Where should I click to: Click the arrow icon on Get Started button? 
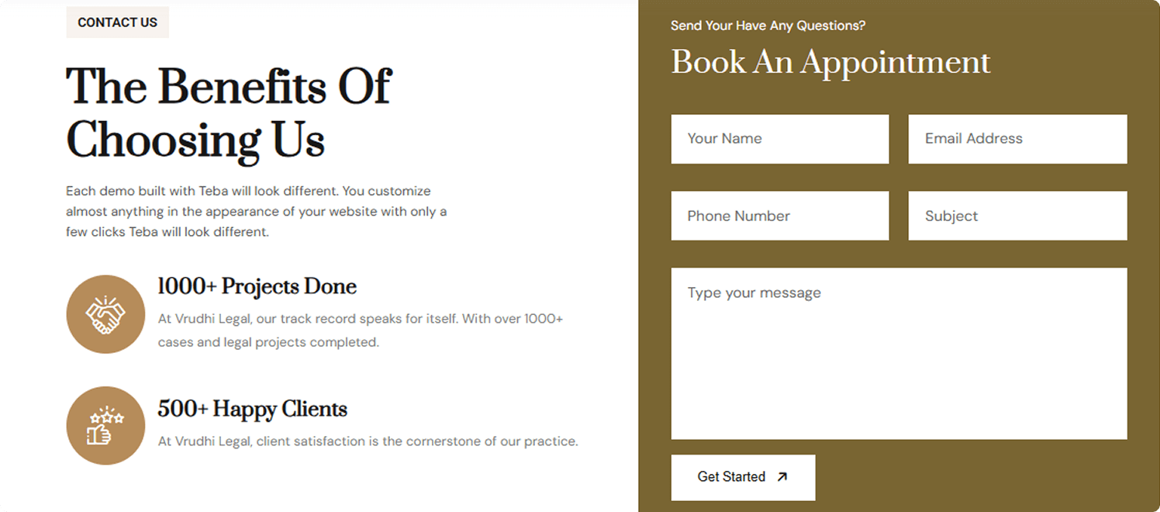point(782,477)
